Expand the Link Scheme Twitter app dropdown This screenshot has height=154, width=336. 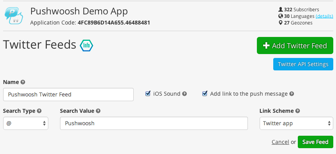point(296,123)
